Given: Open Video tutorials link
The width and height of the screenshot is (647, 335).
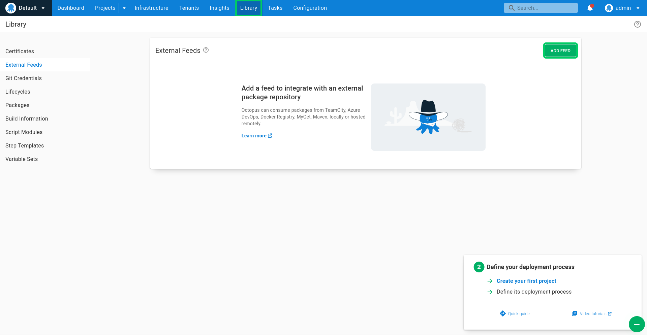Looking at the screenshot, I should 593,313.
